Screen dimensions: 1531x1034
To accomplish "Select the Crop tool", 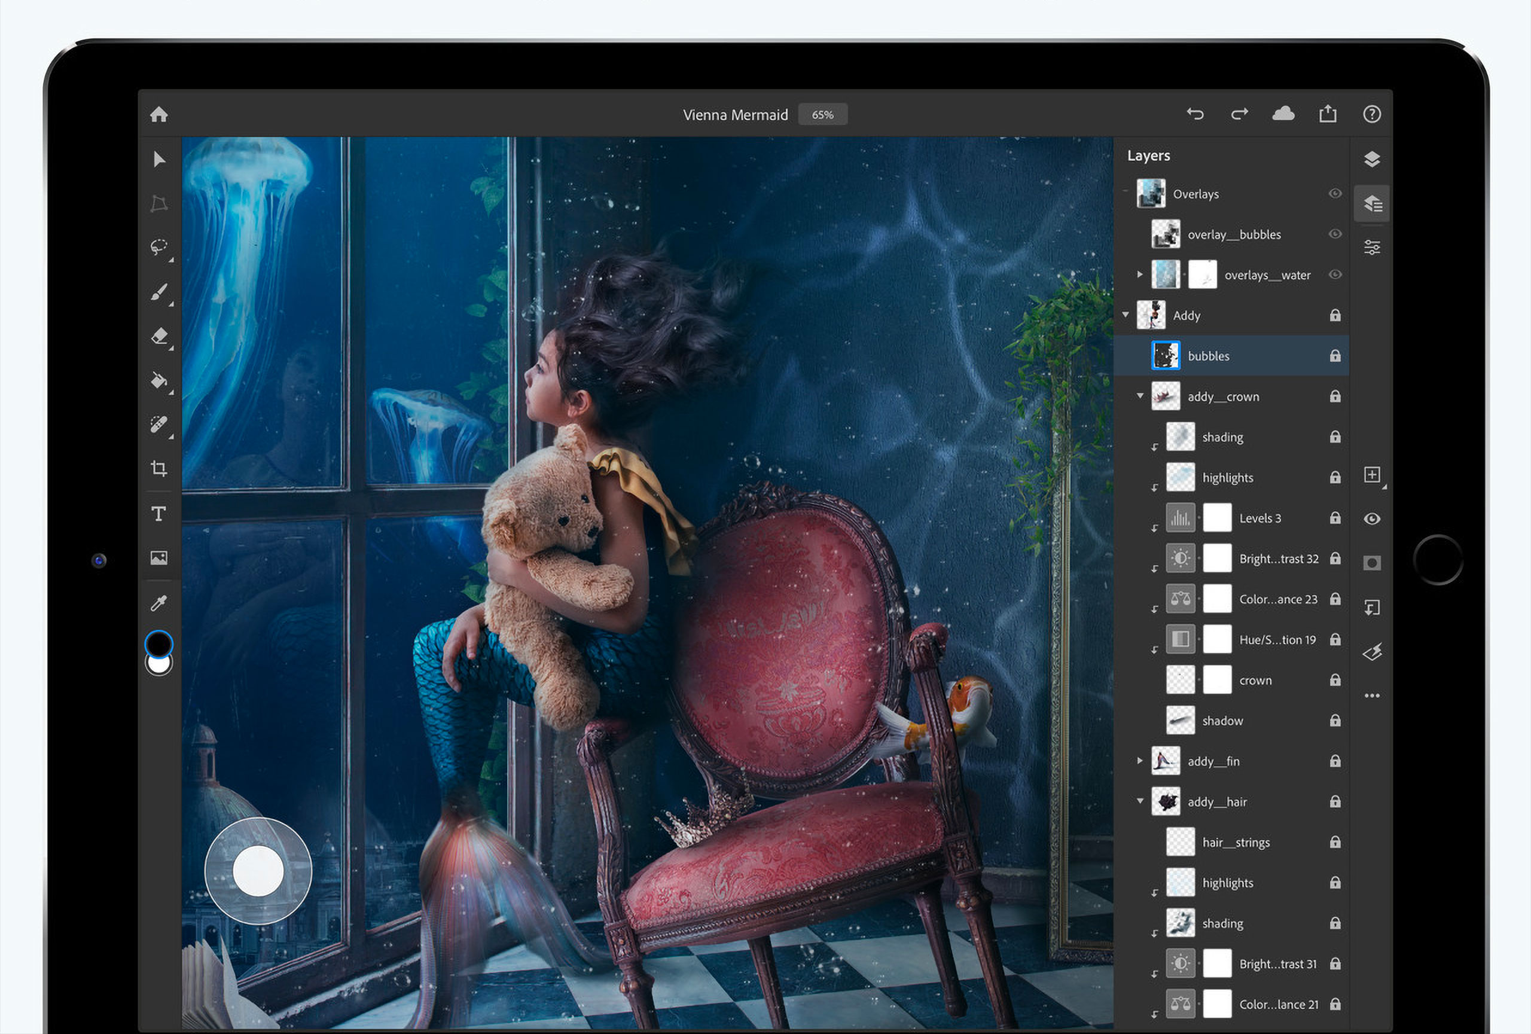I will pyautogui.click(x=158, y=469).
